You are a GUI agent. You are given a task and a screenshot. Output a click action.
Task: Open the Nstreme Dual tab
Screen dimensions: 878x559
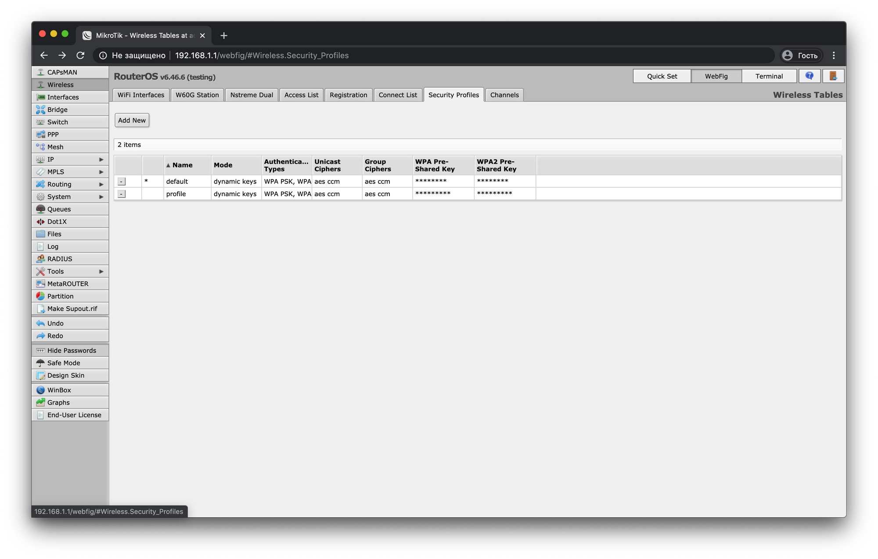(x=252, y=95)
